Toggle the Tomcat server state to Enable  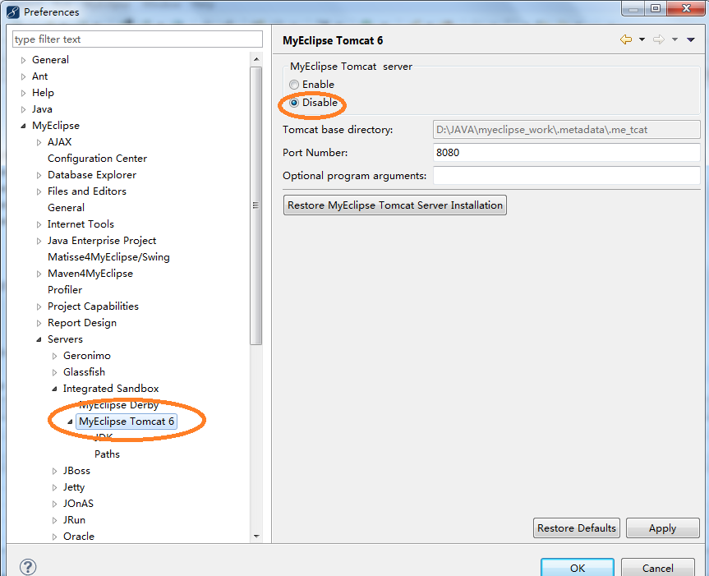tap(293, 84)
